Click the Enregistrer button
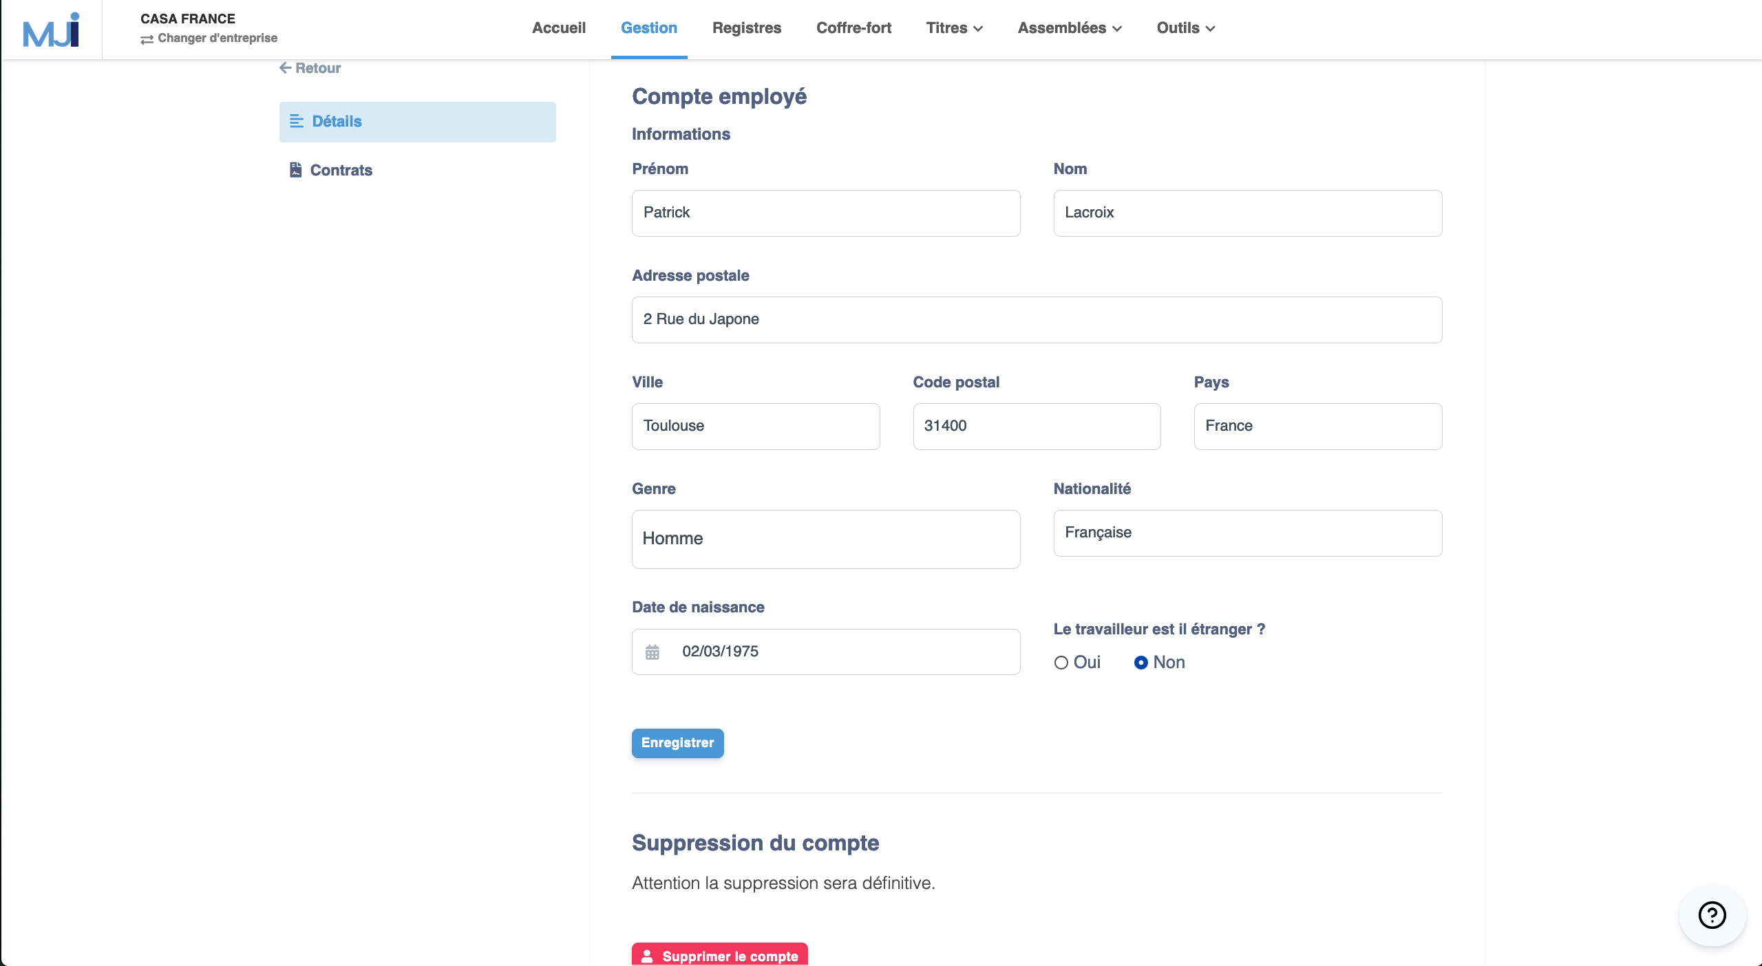 pos(678,743)
